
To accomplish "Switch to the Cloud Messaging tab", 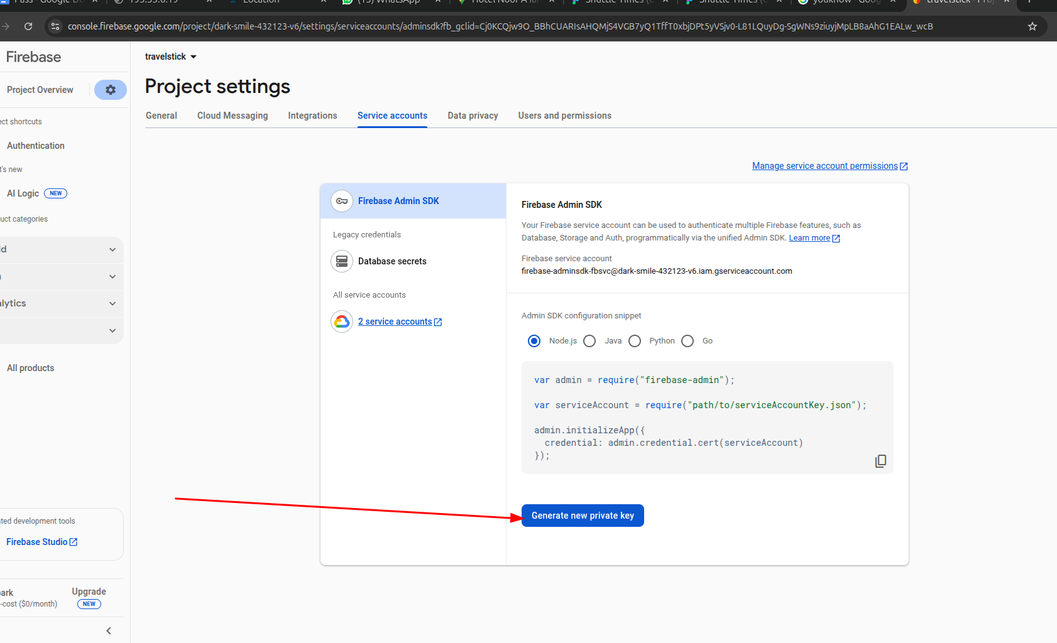I will (233, 116).
